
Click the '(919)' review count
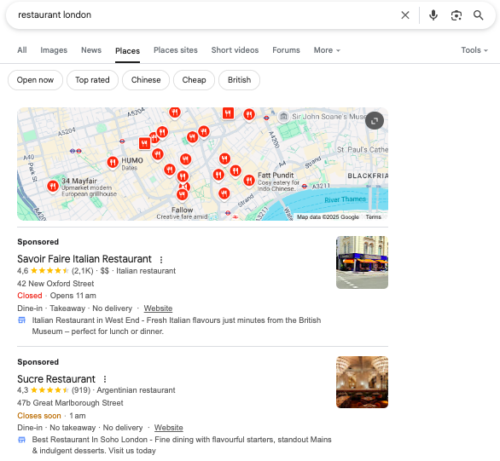[81, 390]
